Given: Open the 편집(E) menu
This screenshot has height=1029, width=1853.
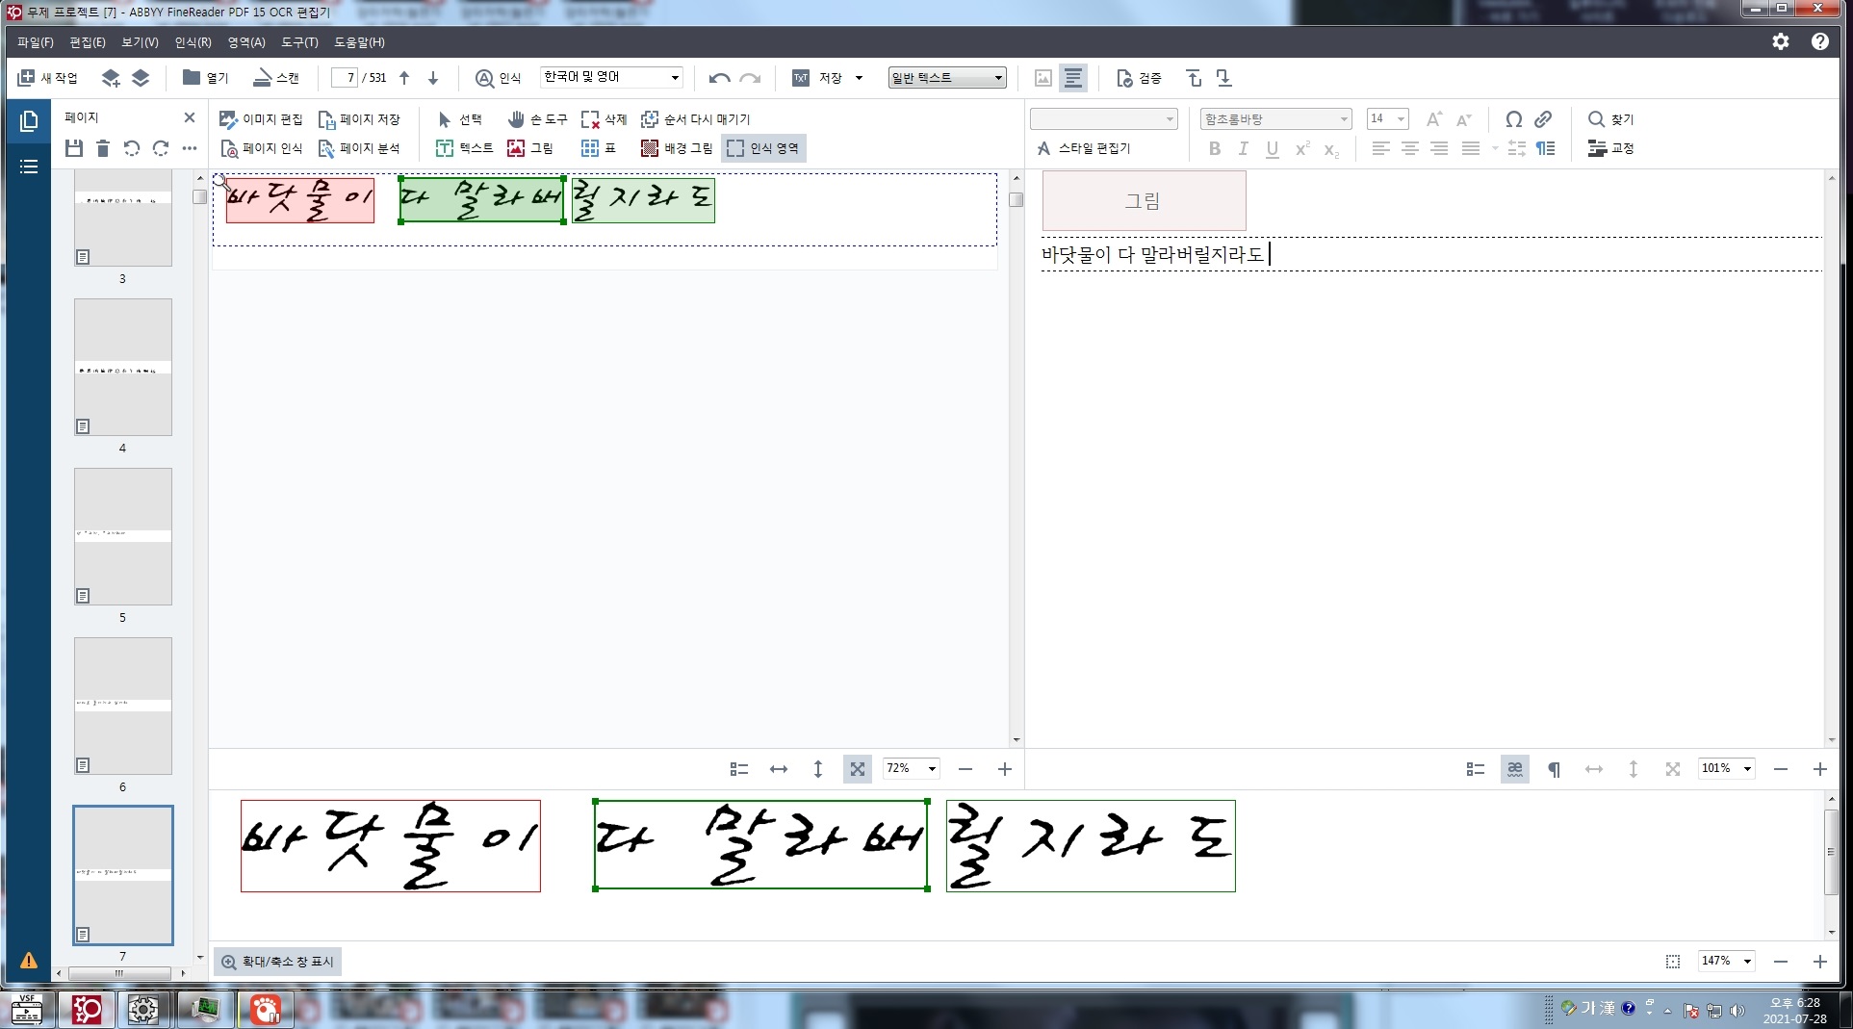Looking at the screenshot, I should (88, 42).
